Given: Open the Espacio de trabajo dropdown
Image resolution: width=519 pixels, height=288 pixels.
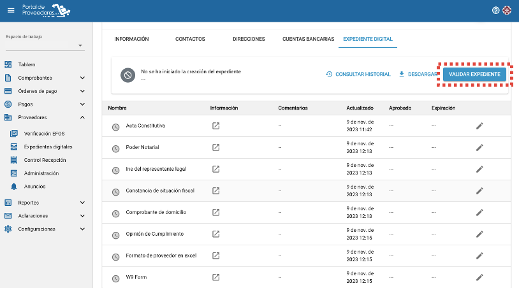Looking at the screenshot, I should (45, 45).
